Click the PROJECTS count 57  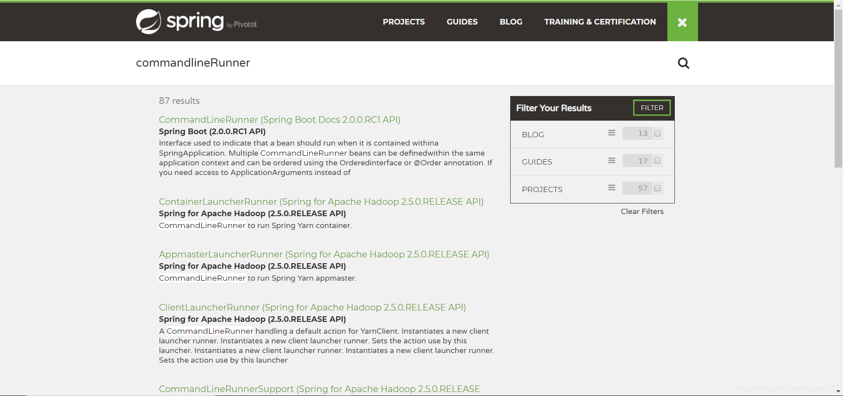tap(643, 188)
